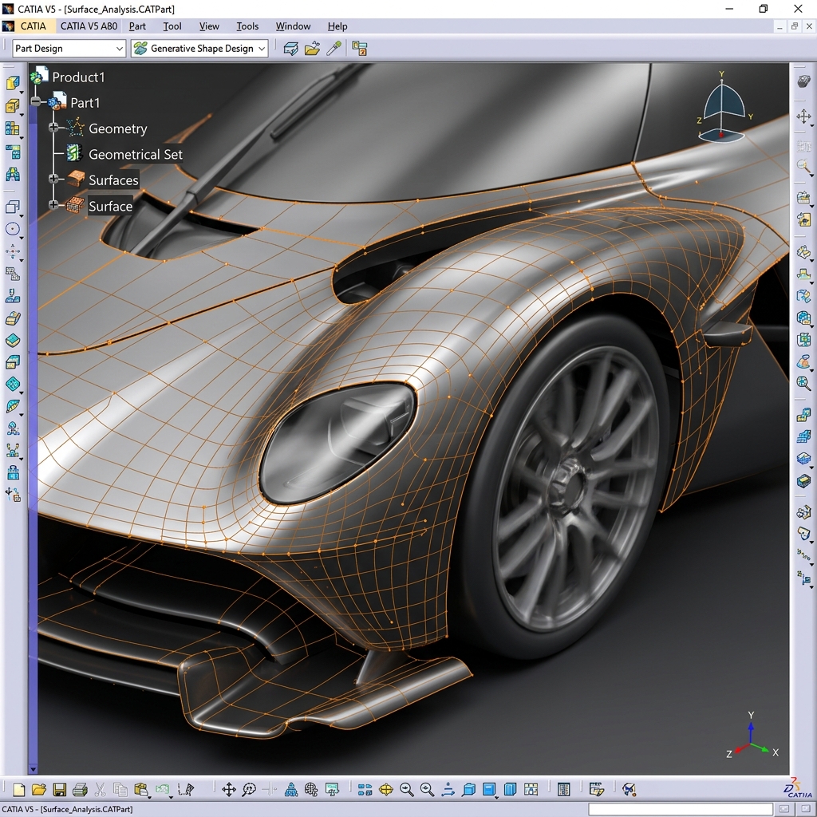Minimize the inner document window

coord(780,26)
